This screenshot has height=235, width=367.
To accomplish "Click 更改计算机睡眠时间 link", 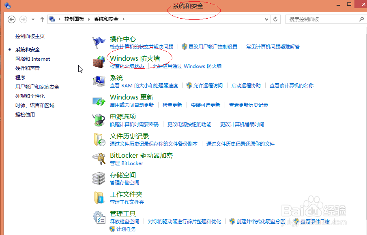I will pos(242,124).
